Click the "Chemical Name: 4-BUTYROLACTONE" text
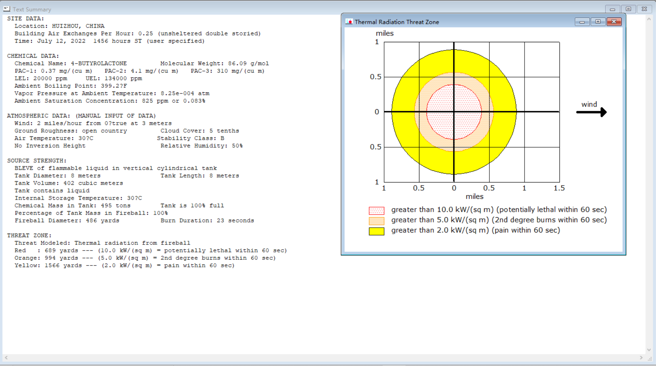Image resolution: width=656 pixels, height=366 pixels. tap(71, 64)
